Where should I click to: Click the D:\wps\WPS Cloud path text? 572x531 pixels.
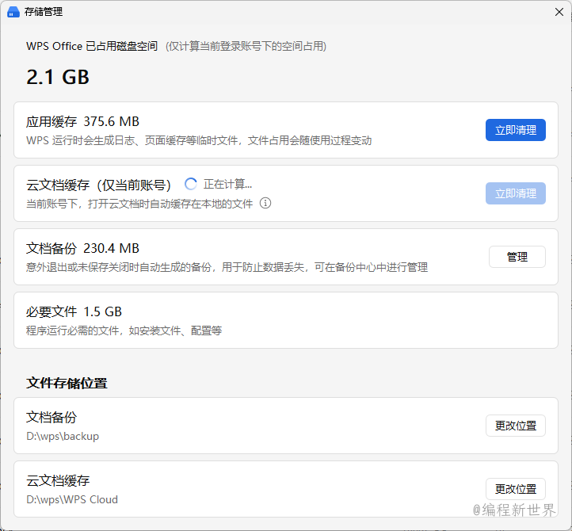tap(72, 499)
